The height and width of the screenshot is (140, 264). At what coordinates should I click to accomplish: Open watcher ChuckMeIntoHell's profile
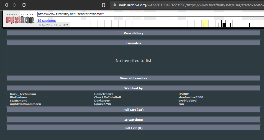pos(107,97)
